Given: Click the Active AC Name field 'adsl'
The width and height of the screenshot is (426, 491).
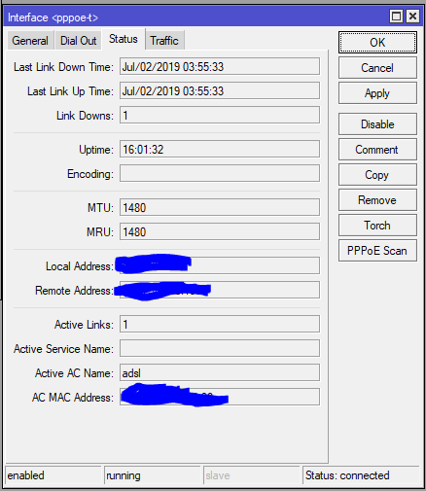Looking at the screenshot, I should coord(220,372).
